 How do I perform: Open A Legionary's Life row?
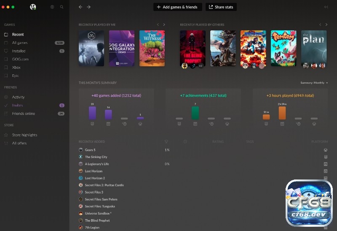point(203,164)
